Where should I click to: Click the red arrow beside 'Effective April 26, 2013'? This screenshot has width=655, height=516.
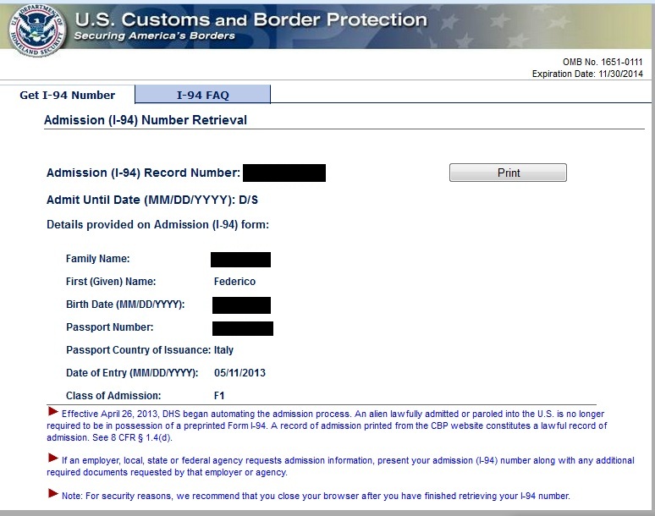53,412
